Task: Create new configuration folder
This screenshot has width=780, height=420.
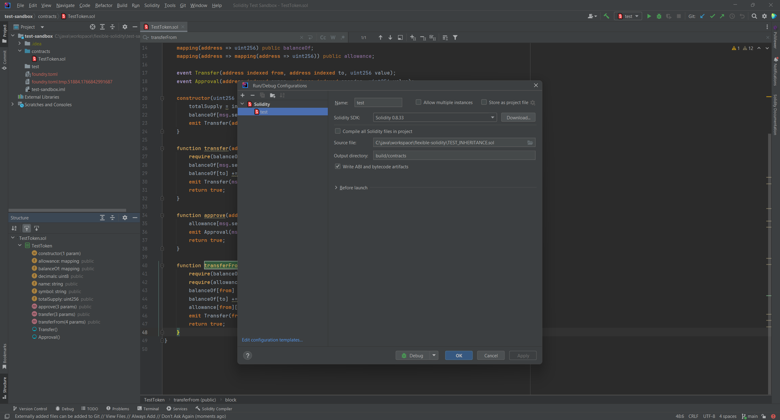Action: click(273, 95)
